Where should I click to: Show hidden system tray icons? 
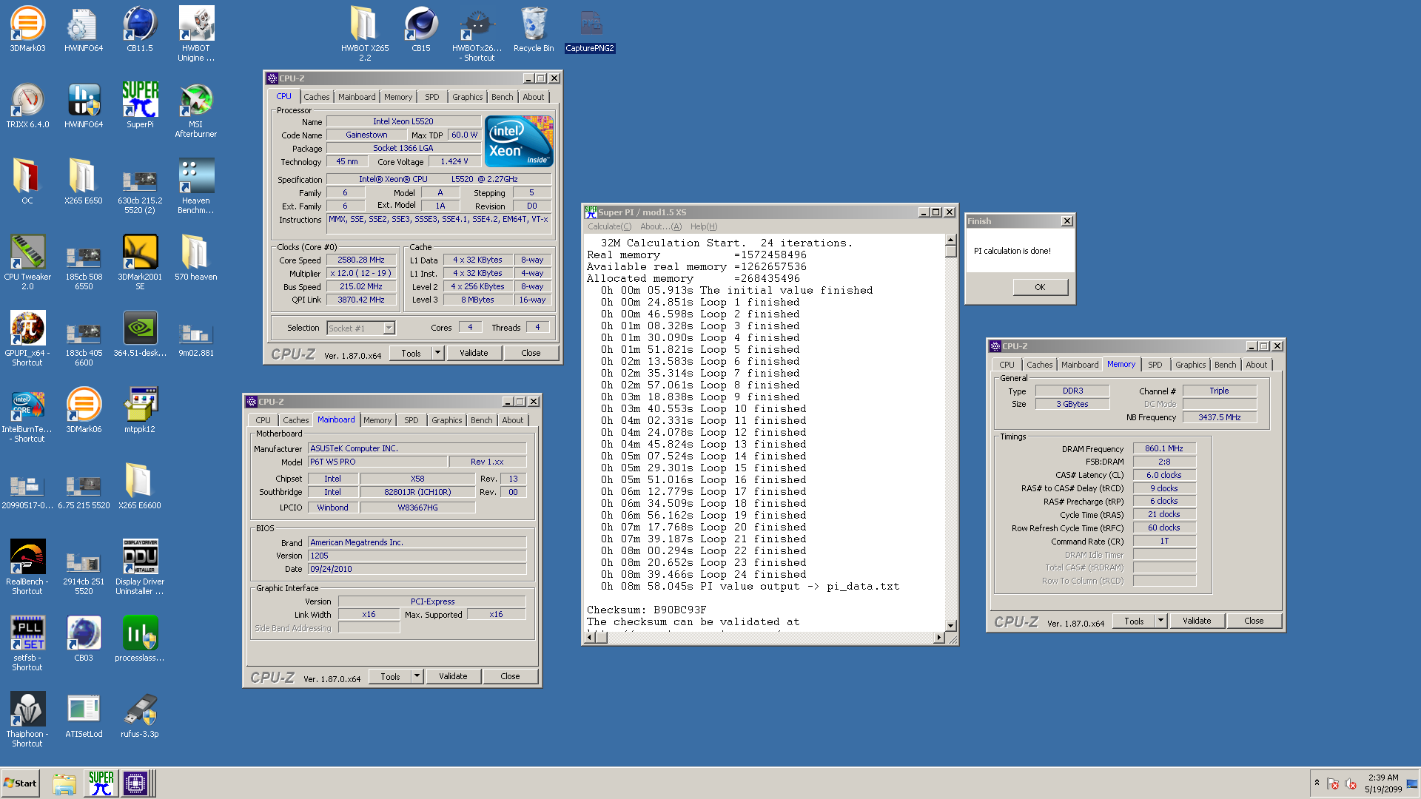[x=1317, y=783]
